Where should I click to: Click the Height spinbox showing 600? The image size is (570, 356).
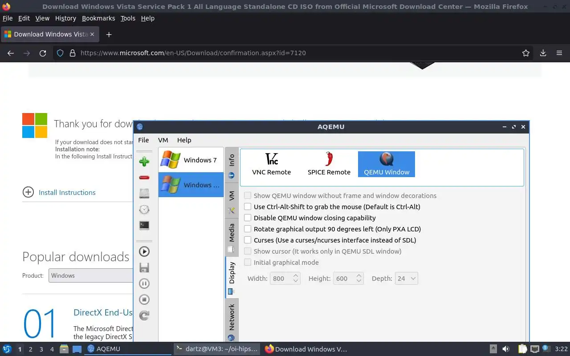348,279
